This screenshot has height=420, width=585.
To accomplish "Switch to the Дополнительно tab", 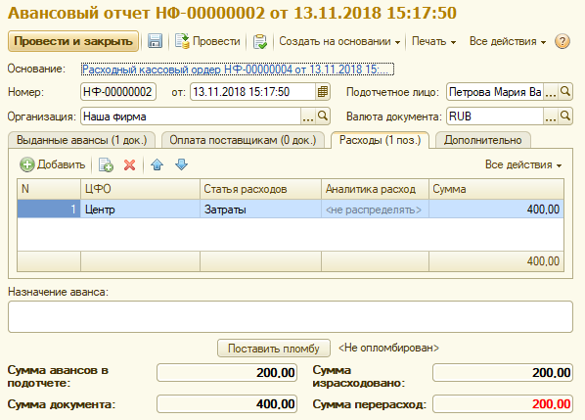I will (x=483, y=140).
